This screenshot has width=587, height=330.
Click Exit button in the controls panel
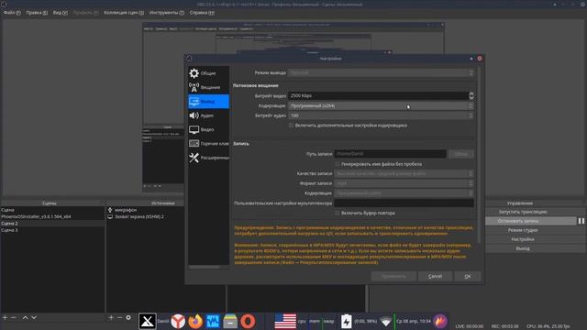pos(523,248)
